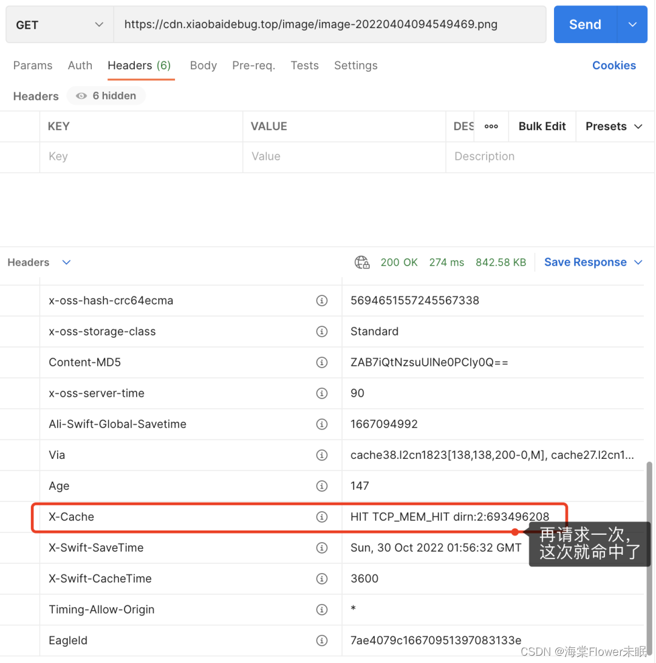Click the info icon beside X-Cache

coord(322,517)
